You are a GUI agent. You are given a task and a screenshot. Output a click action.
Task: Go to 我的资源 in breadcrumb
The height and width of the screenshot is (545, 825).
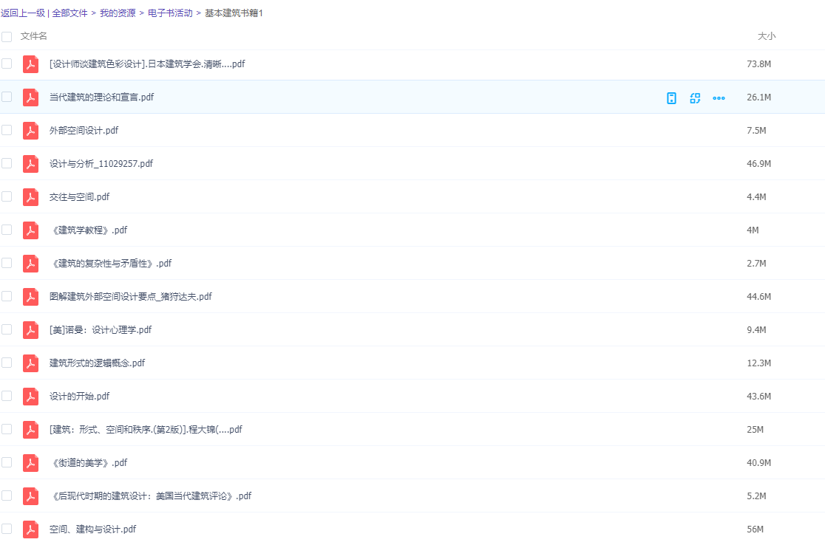pos(118,13)
